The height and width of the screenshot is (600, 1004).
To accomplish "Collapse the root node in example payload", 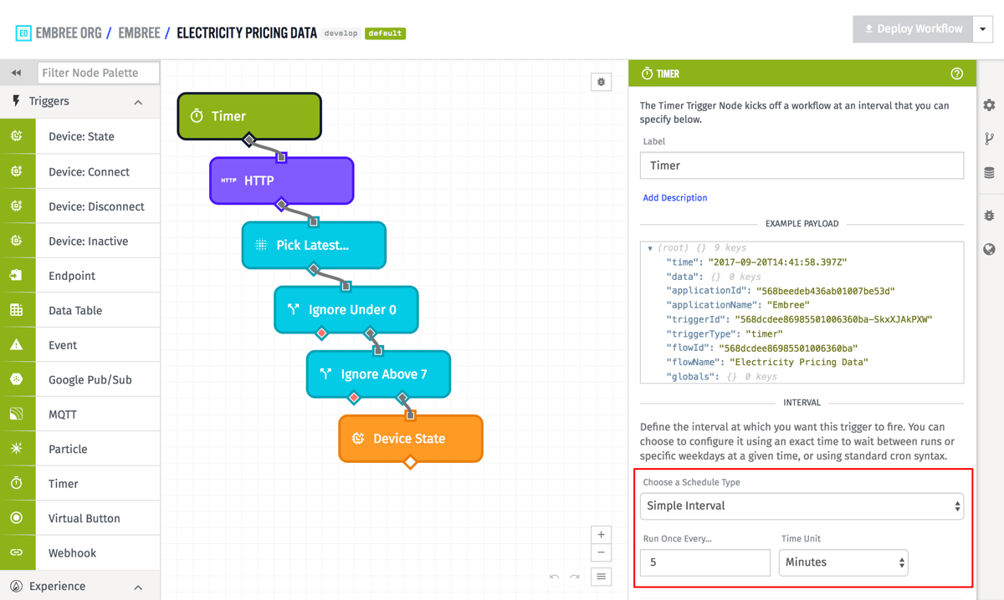I will pos(650,248).
